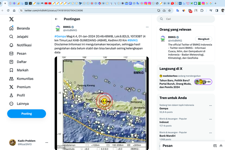The height and width of the screenshot is (150, 225).
Task: Open Profil page
Action: [x=17, y=95]
